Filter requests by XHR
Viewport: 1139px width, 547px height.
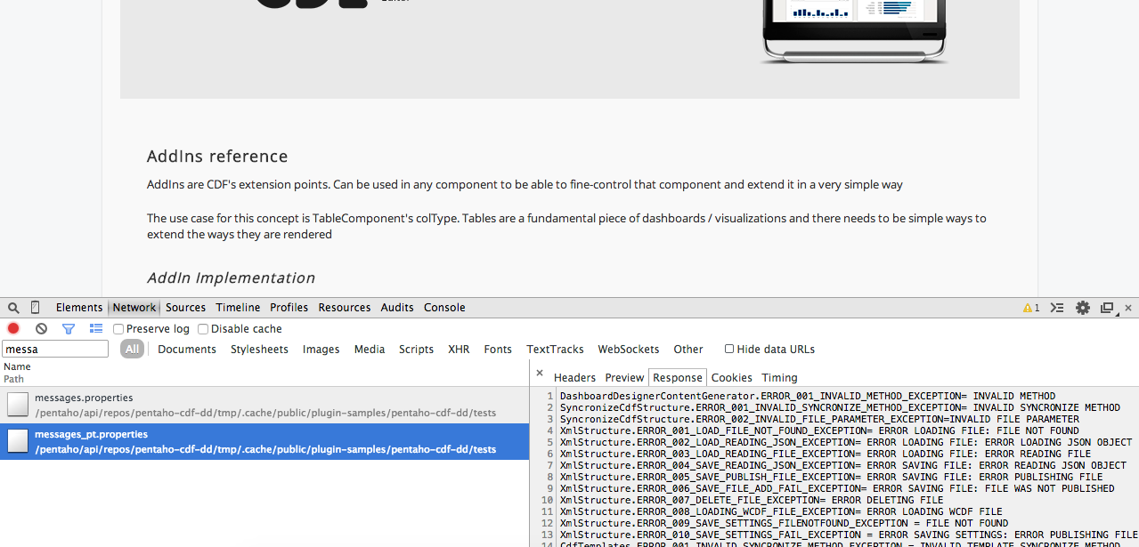tap(459, 350)
